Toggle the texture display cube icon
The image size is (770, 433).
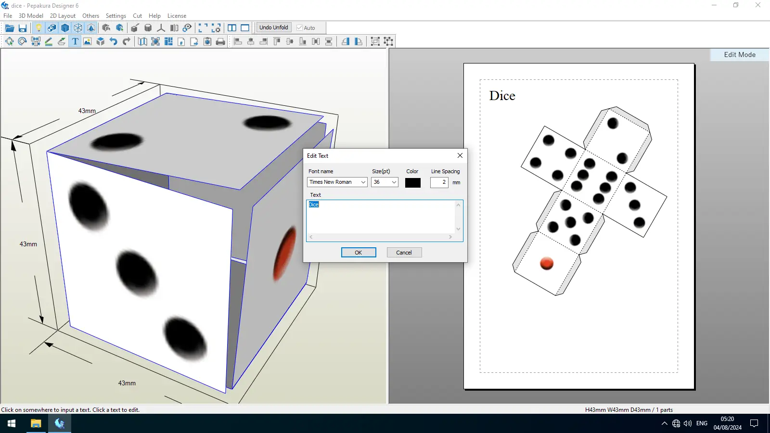52,28
